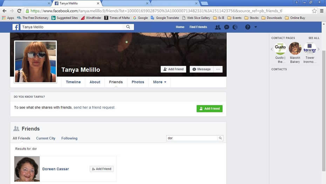Open Stocks bookmarks folder
The width and height of the screenshot is (326, 184).
tap(251, 18)
